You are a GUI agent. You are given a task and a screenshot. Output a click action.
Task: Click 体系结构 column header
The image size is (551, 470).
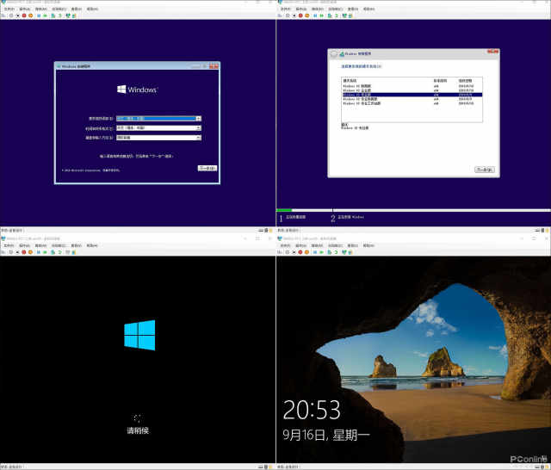point(440,81)
